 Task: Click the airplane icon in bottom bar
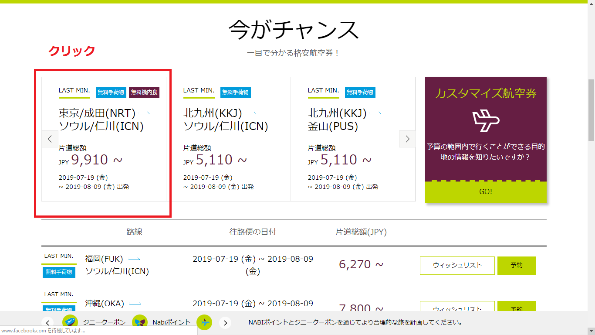[204, 322]
